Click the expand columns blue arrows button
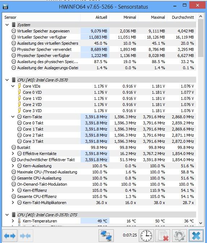 pyautogui.click(x=10, y=236)
